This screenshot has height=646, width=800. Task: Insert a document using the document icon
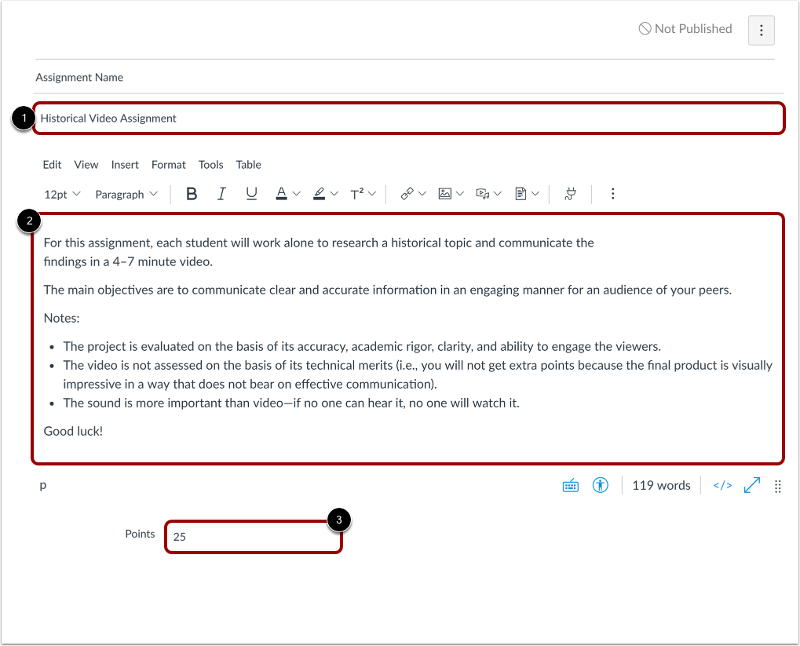(521, 194)
